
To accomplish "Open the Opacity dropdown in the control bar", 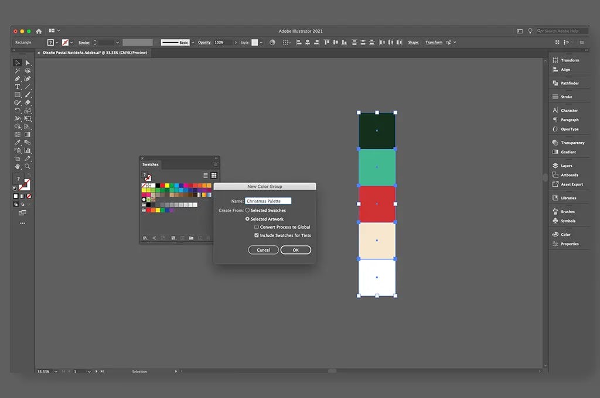I will [234, 42].
